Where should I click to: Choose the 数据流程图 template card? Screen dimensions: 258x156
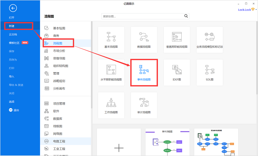(144, 40)
